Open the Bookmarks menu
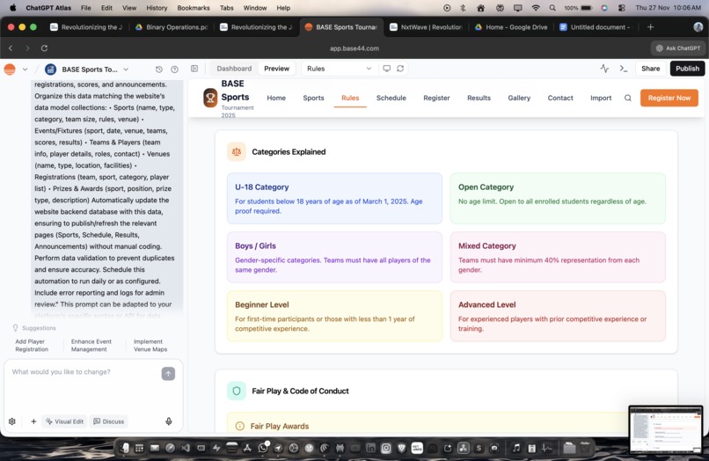Image resolution: width=709 pixels, height=461 pixels. [193, 8]
